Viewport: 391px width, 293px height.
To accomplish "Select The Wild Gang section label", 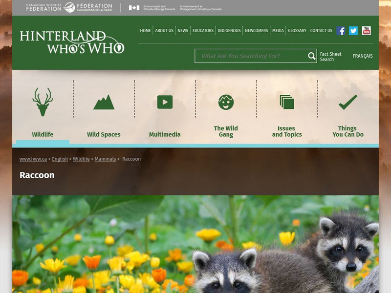I will pyautogui.click(x=226, y=131).
